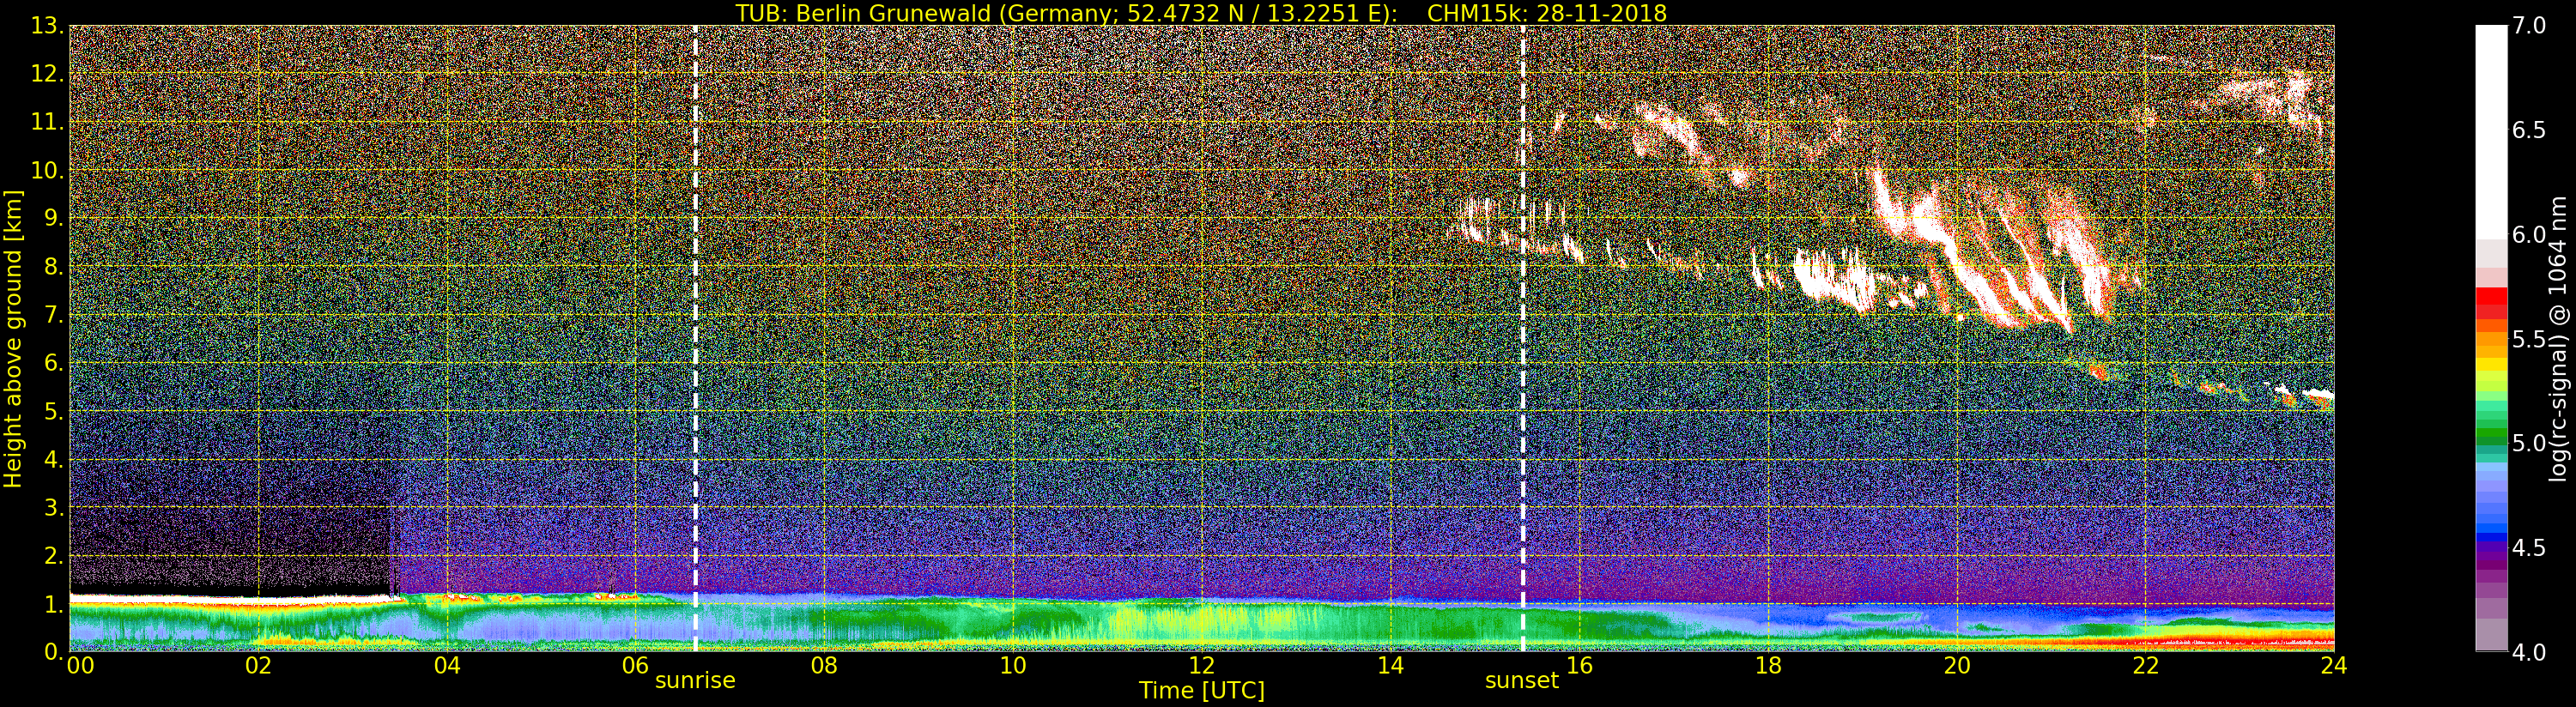Click the 'sunrise' label below the axis

695,681
